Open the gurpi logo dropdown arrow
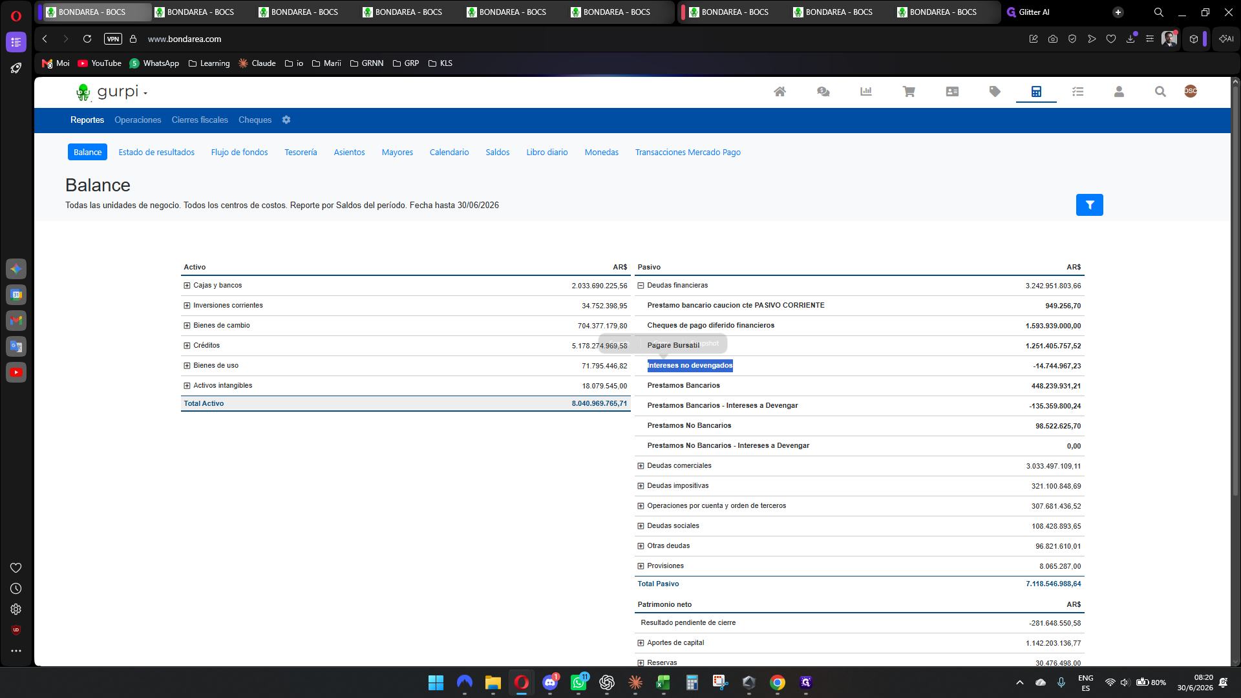The image size is (1241, 698). [x=145, y=94]
